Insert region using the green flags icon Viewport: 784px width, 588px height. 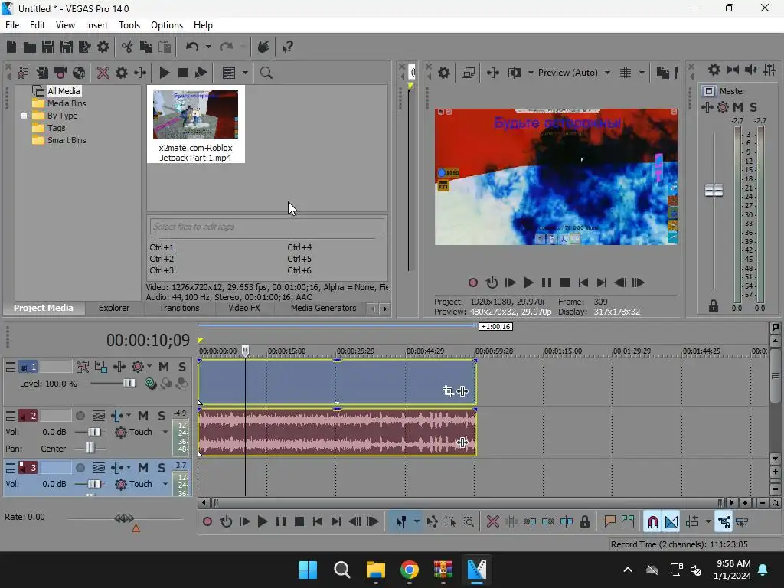[628, 522]
